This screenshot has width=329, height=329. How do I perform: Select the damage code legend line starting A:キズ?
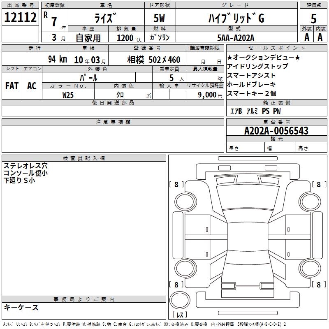pyautogui.click(x=144, y=324)
